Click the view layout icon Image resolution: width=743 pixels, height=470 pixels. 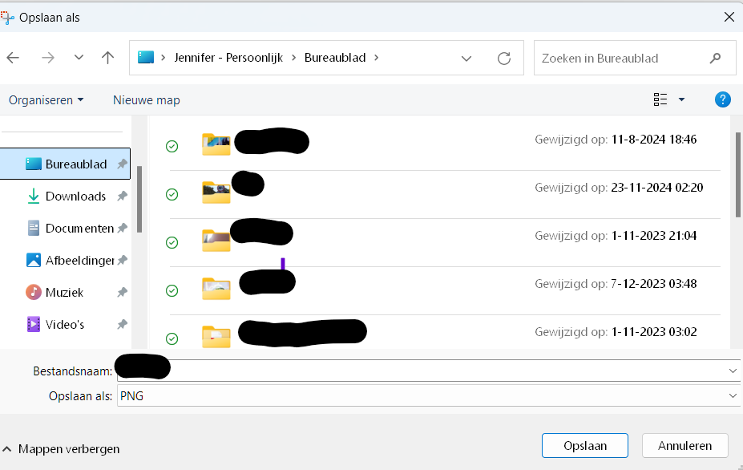pyautogui.click(x=660, y=99)
